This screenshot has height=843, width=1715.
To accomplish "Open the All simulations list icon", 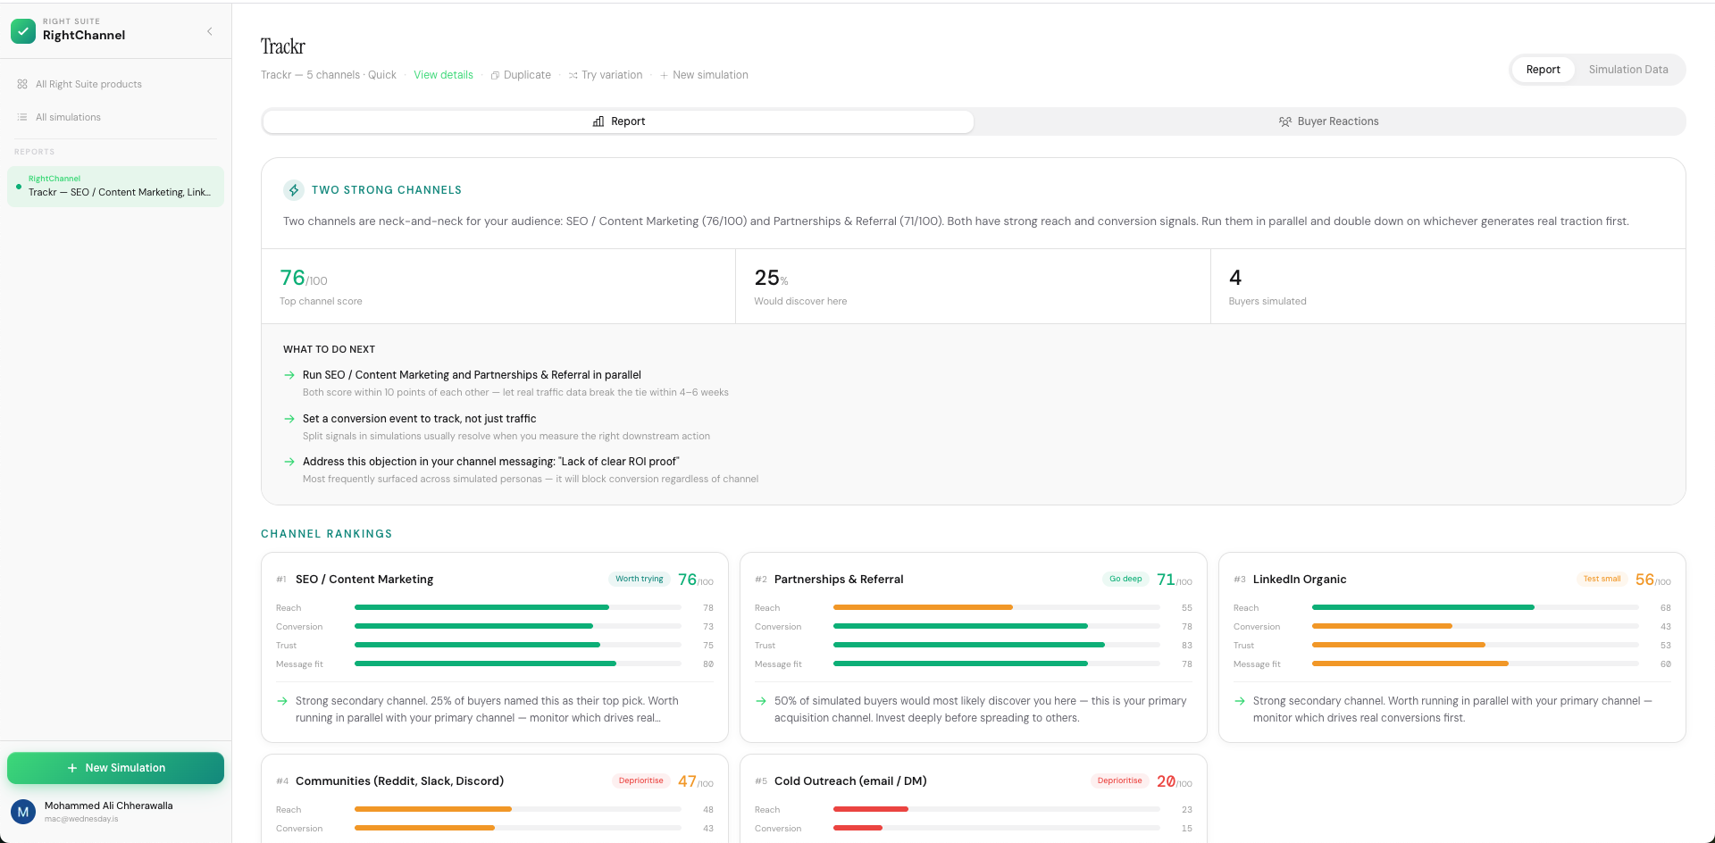I will 22,117.
